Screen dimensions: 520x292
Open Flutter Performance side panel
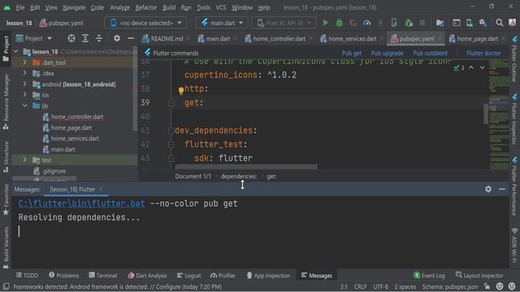tap(514, 186)
